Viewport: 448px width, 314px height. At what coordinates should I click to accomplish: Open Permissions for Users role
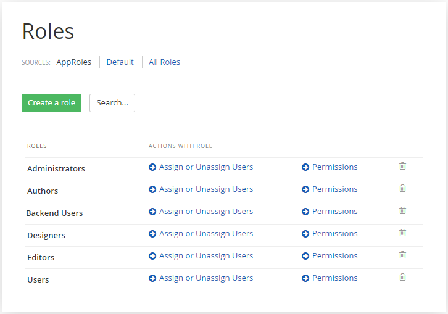coord(334,278)
